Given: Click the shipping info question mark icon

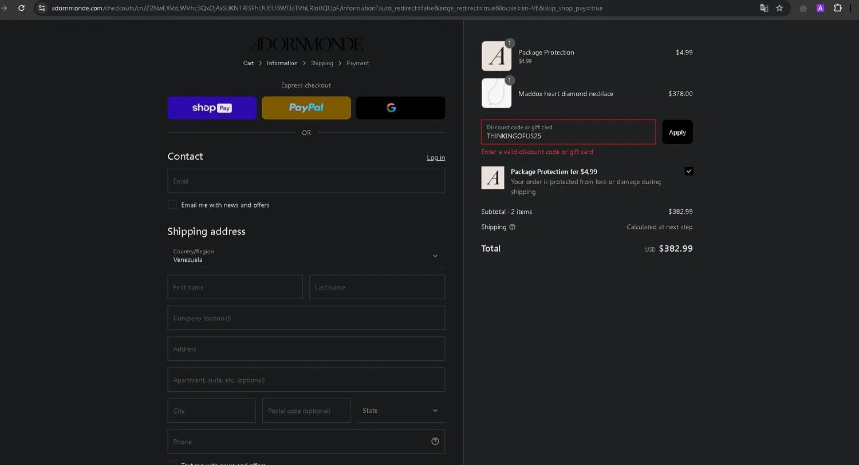Looking at the screenshot, I should pyautogui.click(x=513, y=227).
